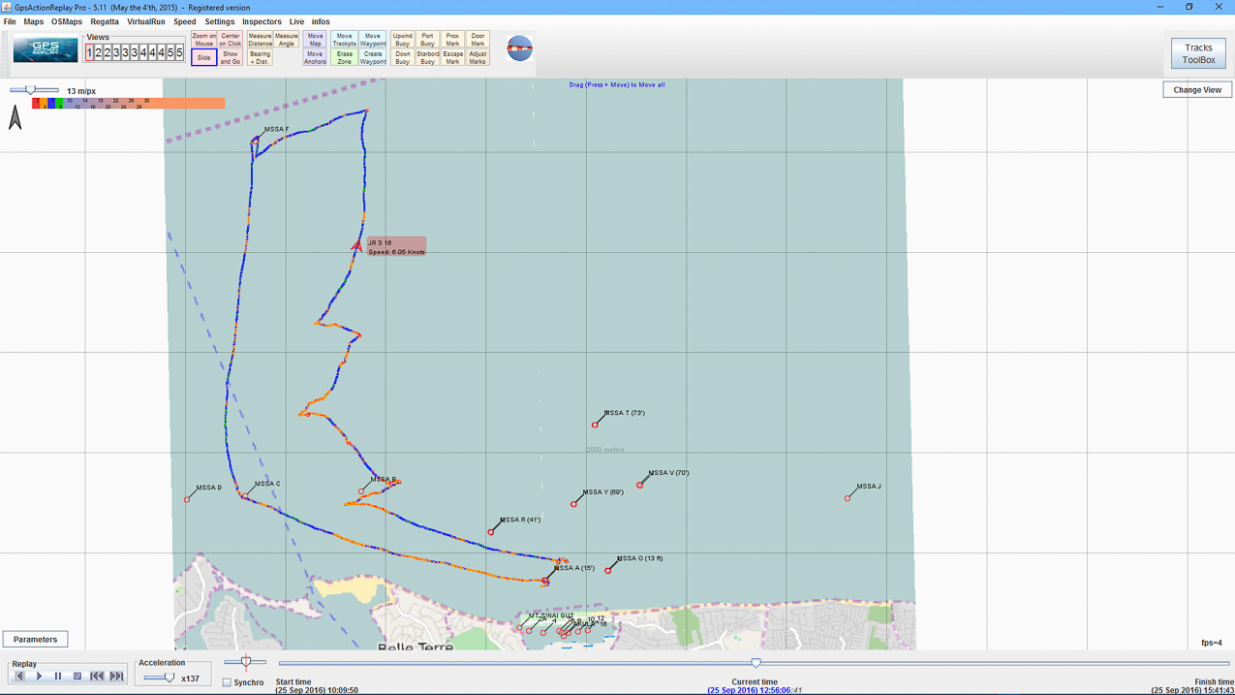The height and width of the screenshot is (695, 1235).
Task: Select the Bearing + Dist. tool
Action: tap(260, 58)
